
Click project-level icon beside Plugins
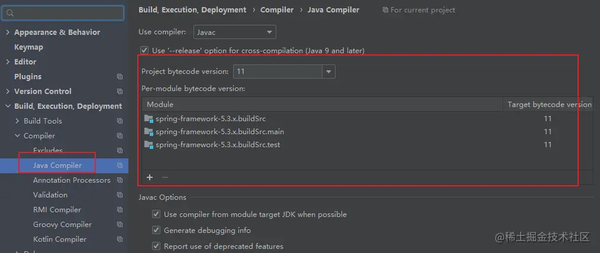coord(120,77)
